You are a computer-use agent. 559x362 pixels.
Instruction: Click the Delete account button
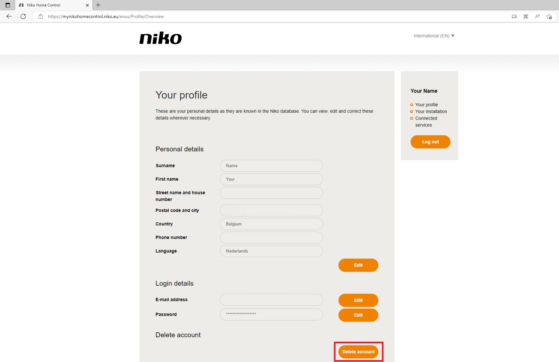tap(358, 352)
